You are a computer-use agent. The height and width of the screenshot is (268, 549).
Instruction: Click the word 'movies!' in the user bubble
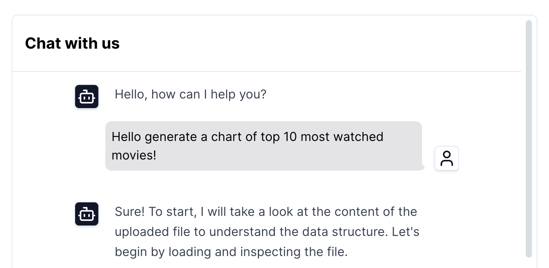[134, 155]
